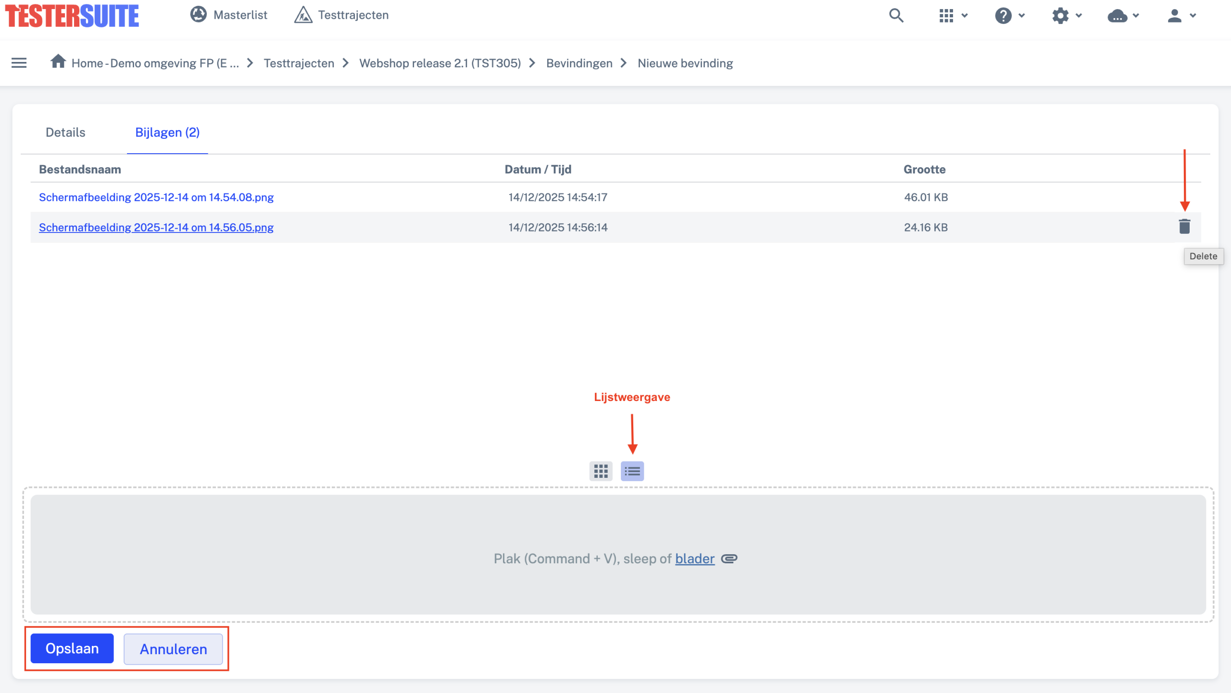Viewport: 1231px width, 693px height.
Task: Click the Masterlist globe icon
Action: [x=198, y=14]
